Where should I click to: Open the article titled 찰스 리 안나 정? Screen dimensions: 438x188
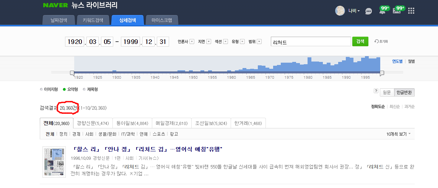[x=147, y=149]
